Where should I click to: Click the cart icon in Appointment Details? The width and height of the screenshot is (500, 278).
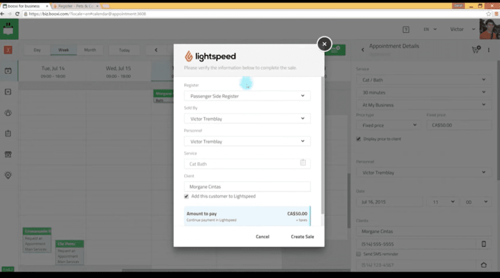click(476, 50)
